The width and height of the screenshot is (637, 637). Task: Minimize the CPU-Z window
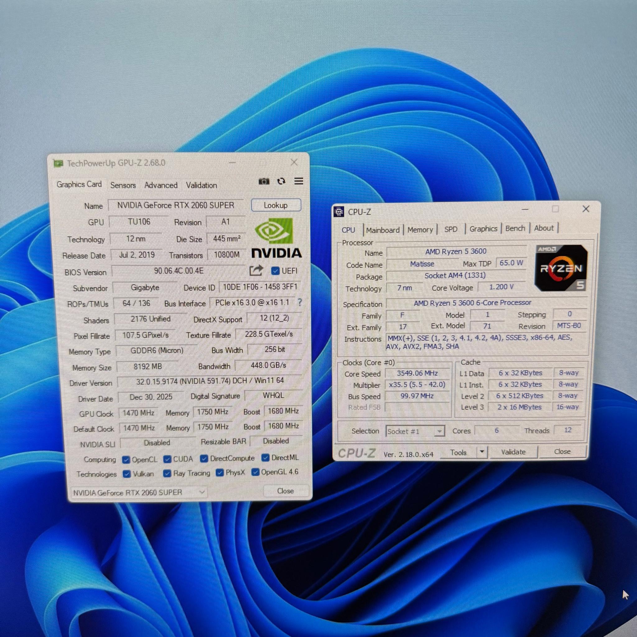point(525,209)
